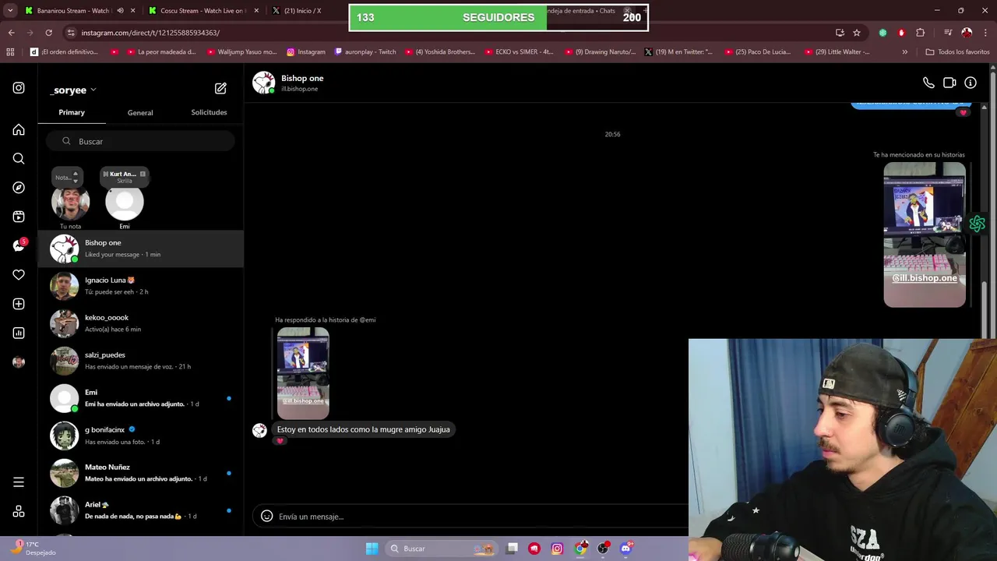Mute the Bananirou Stream tab audio
Screen dimensions: 997x561
(x=120, y=11)
